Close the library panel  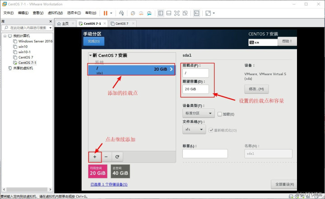[51, 21]
